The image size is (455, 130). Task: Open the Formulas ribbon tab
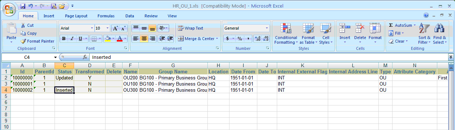106,16
